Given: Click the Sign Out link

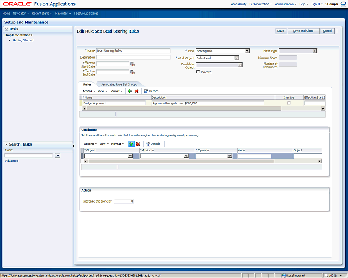Looking at the screenshot, I should pyautogui.click(x=317, y=4).
